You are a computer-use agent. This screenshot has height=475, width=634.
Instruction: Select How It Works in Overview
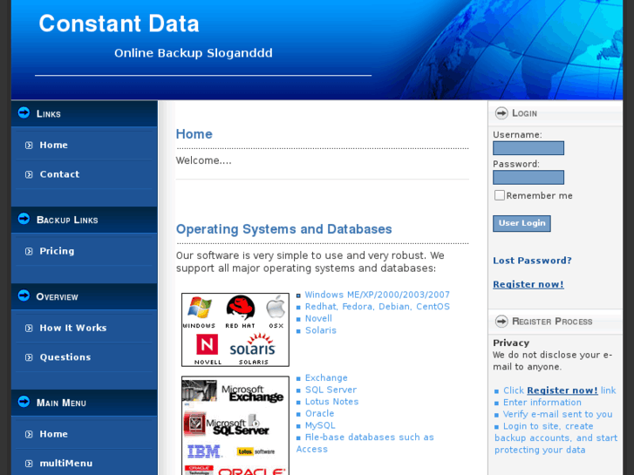[x=72, y=328]
